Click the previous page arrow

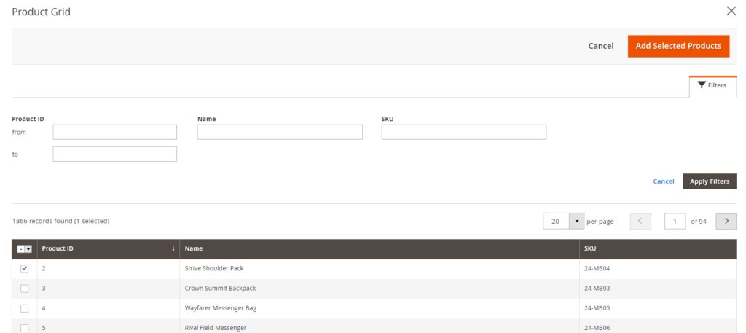click(640, 222)
